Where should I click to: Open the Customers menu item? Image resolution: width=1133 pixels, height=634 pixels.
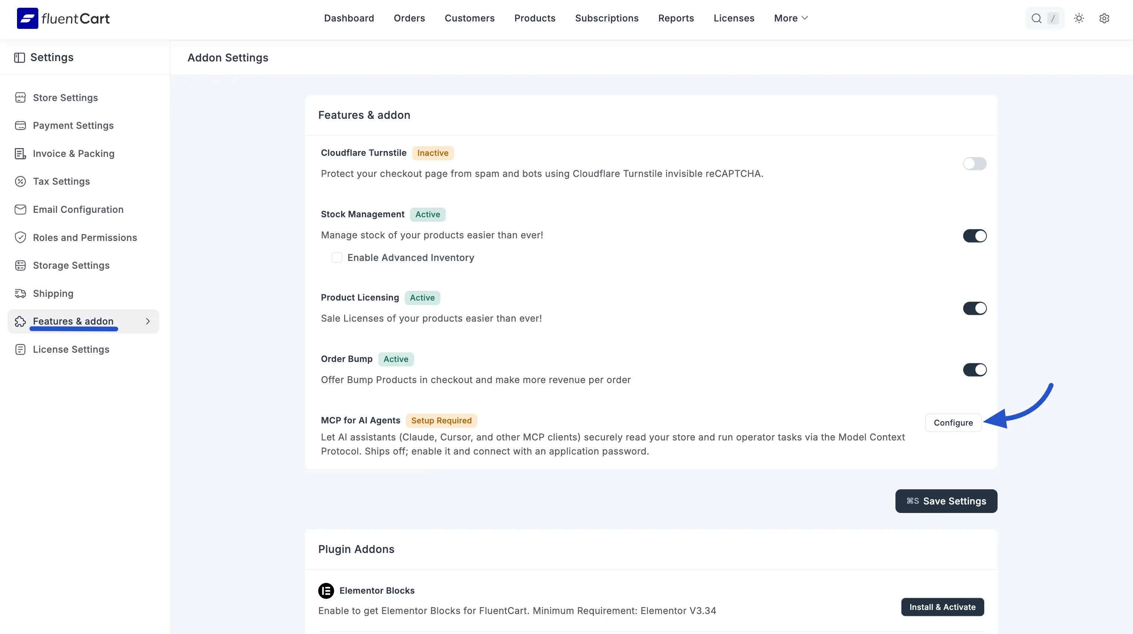tap(469, 18)
